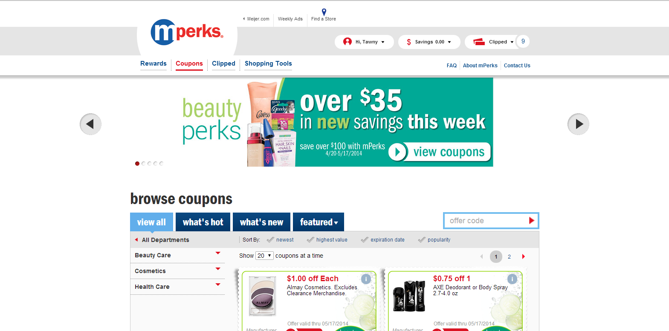This screenshot has height=331, width=669.
Task: Expand the Beauty Care department
Action: pos(177,255)
